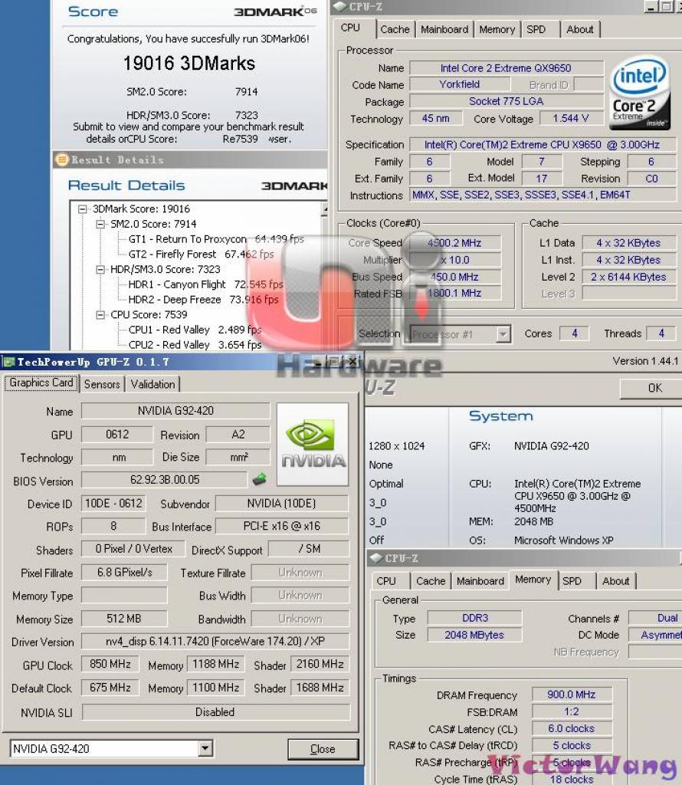Open About tab in top CPU-Z window

pos(580,30)
